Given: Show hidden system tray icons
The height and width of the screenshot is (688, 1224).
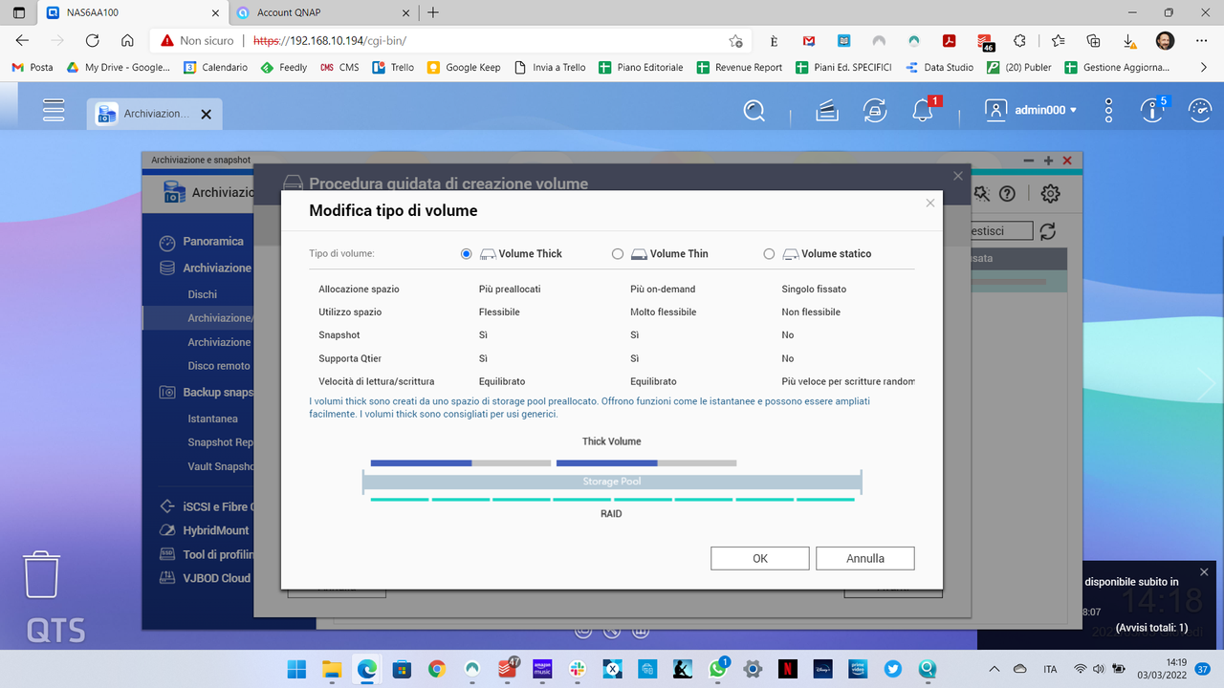Looking at the screenshot, I should point(994,669).
